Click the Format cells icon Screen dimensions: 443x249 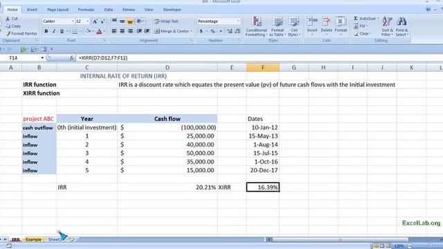(341, 22)
